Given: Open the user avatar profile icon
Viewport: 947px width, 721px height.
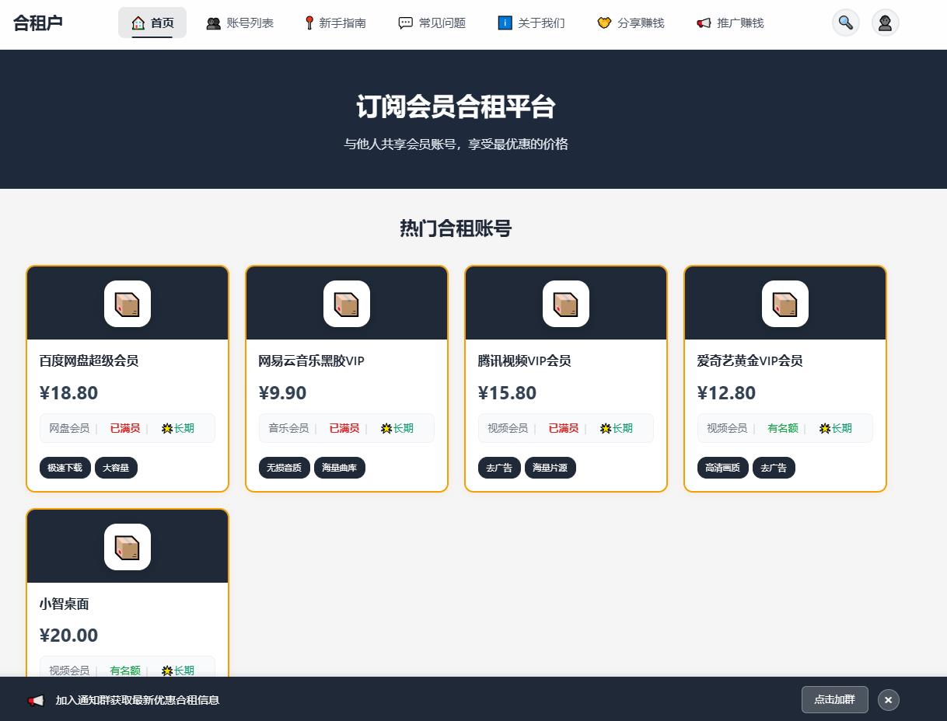Looking at the screenshot, I should [886, 23].
